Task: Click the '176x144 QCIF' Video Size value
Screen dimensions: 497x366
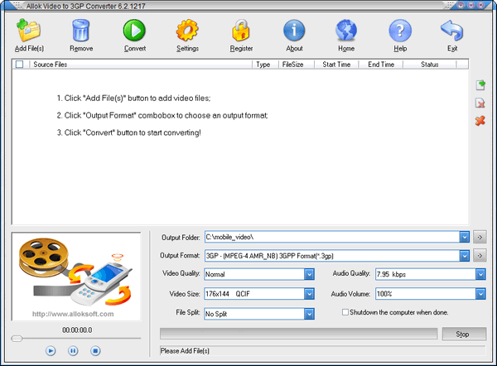Action: point(228,294)
